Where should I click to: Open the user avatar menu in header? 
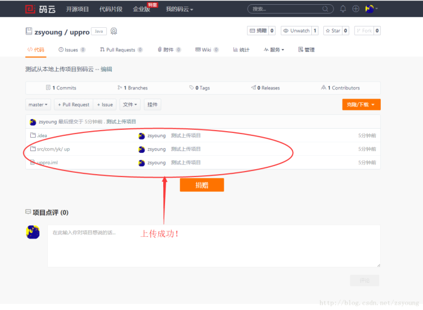pos(370,9)
